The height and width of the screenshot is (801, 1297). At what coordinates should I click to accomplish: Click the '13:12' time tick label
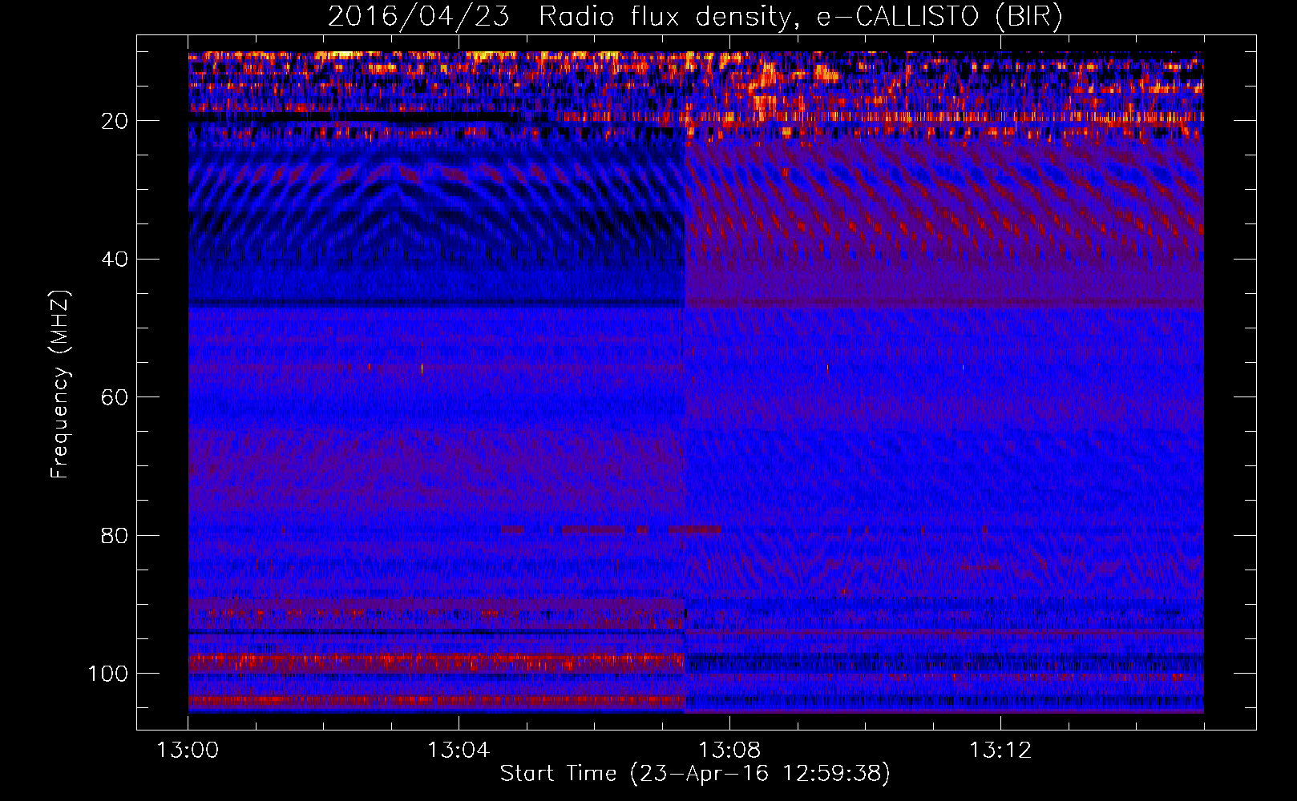coord(1000,751)
